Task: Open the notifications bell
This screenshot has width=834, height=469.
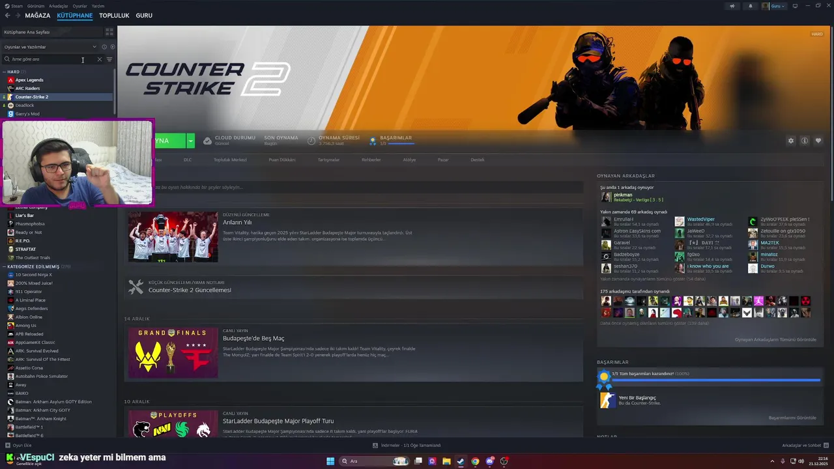Action: coord(750,6)
